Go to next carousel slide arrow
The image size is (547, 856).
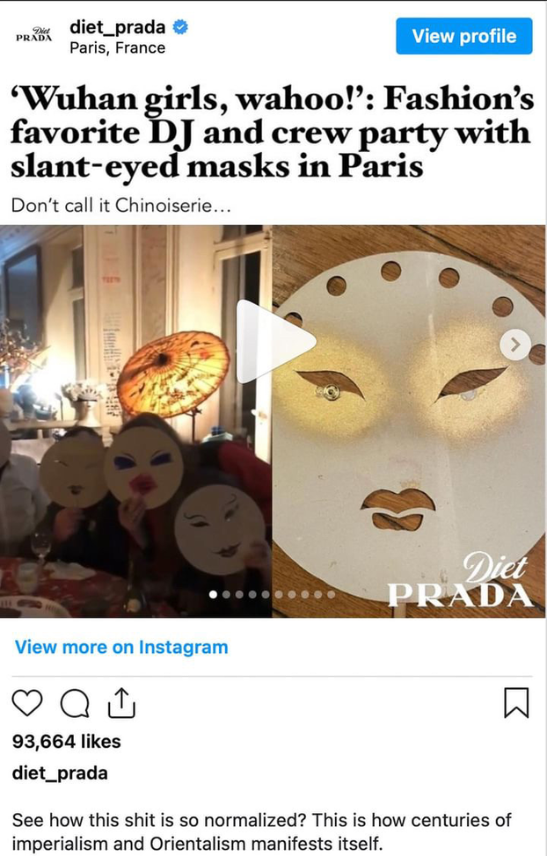tap(514, 345)
